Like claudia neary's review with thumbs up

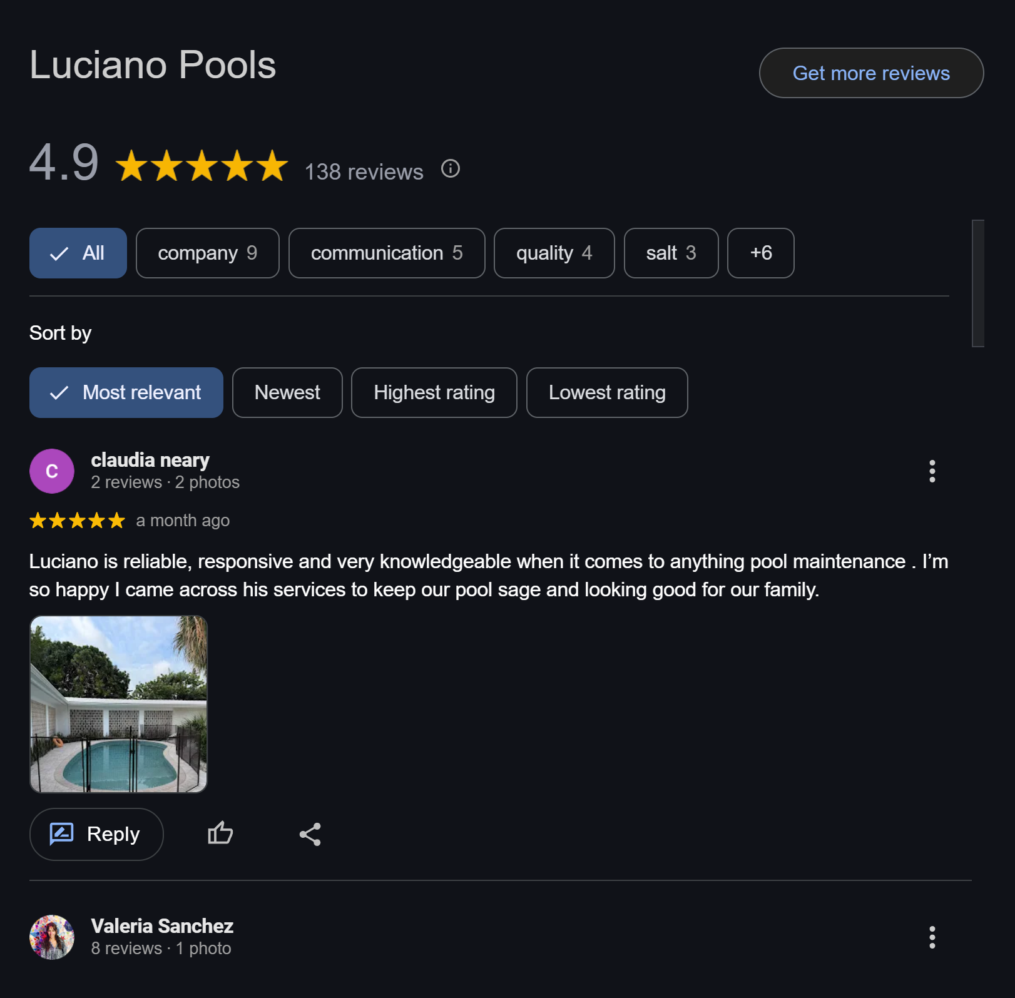point(220,833)
